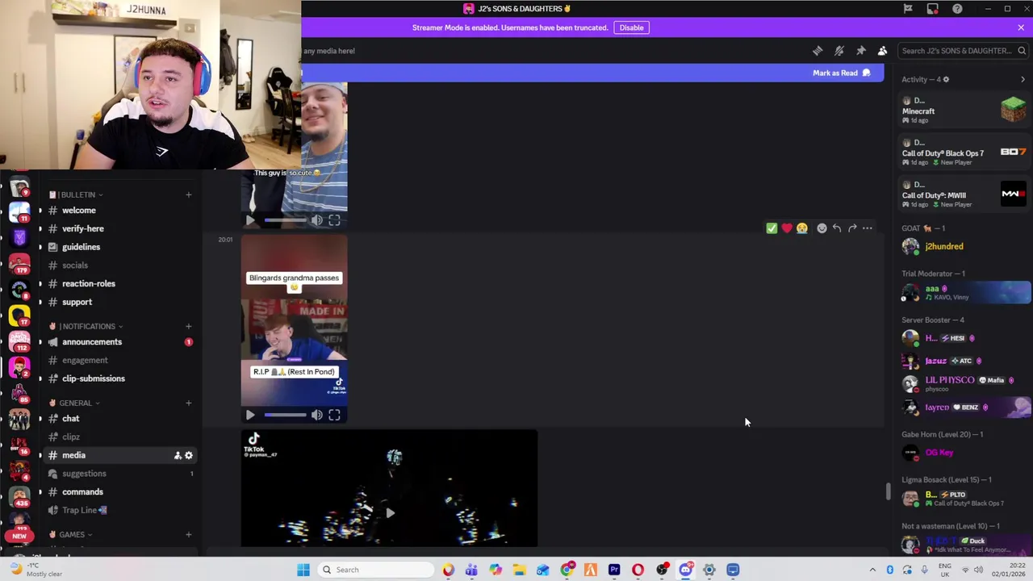Create channel in GENERAL category plus
Image resolution: width=1033 pixels, height=581 pixels.
[188, 403]
